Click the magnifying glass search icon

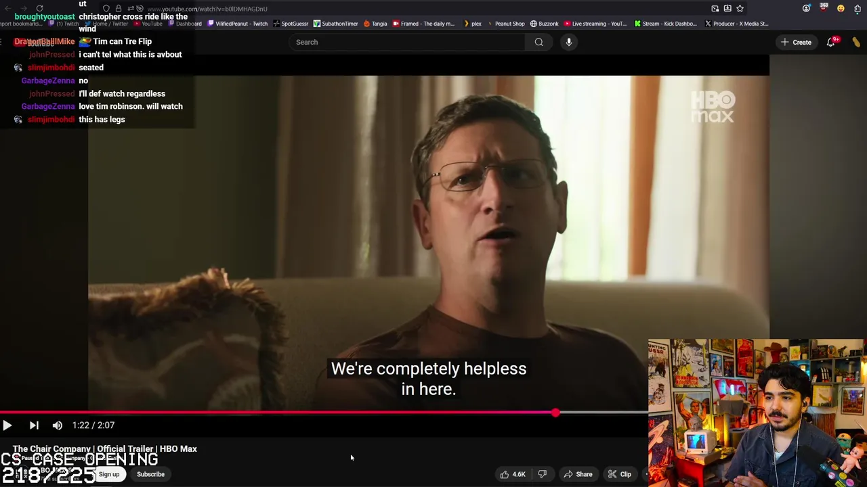tap(539, 42)
